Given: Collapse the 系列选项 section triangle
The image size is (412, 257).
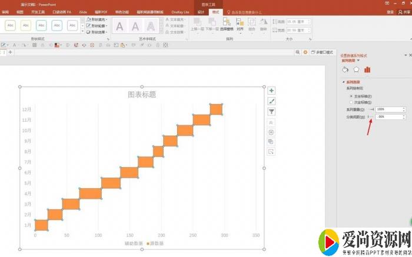Looking at the screenshot, I should click(344, 82).
